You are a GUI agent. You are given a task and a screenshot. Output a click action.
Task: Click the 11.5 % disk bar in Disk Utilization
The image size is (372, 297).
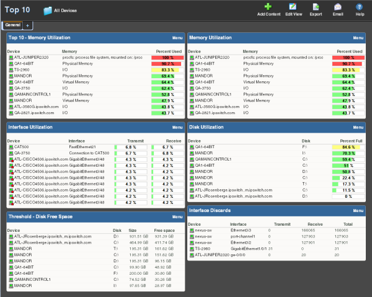[348, 190]
